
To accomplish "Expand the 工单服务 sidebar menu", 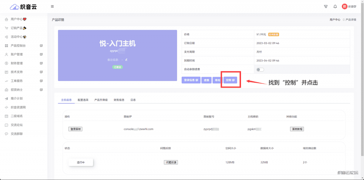I will pos(23,81).
